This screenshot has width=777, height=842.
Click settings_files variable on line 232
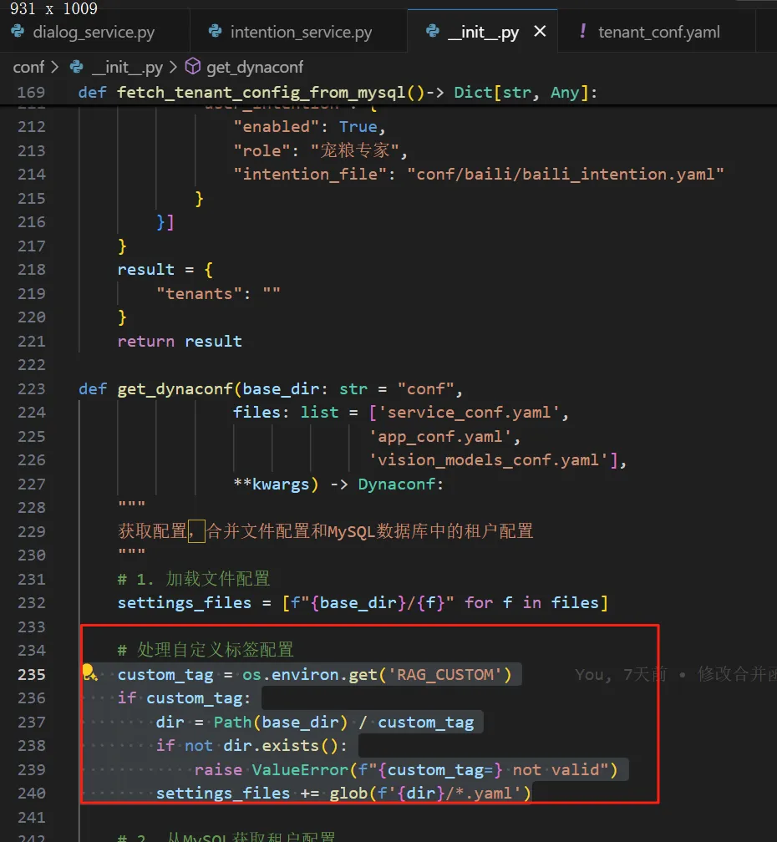click(x=184, y=603)
